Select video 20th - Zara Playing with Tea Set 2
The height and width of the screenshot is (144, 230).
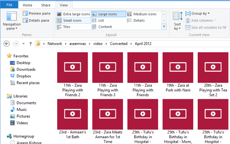click(213, 75)
